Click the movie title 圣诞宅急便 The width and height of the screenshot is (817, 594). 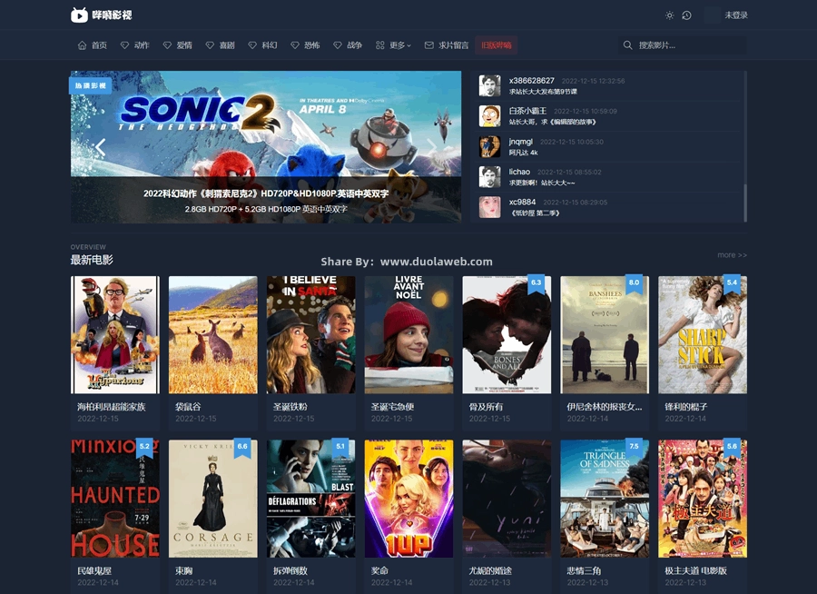(392, 407)
